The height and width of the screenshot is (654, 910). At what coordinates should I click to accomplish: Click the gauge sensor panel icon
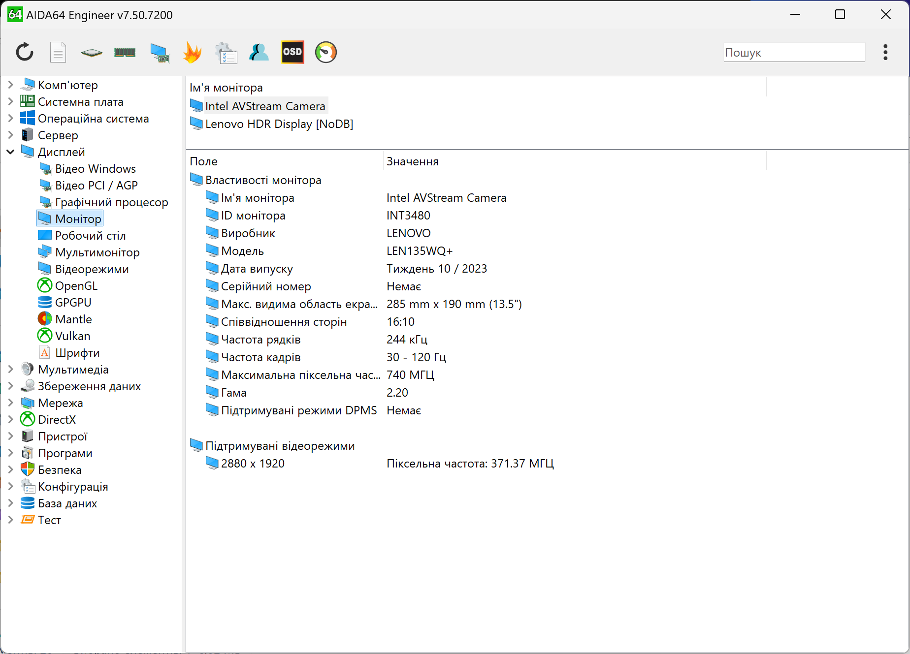(x=326, y=52)
